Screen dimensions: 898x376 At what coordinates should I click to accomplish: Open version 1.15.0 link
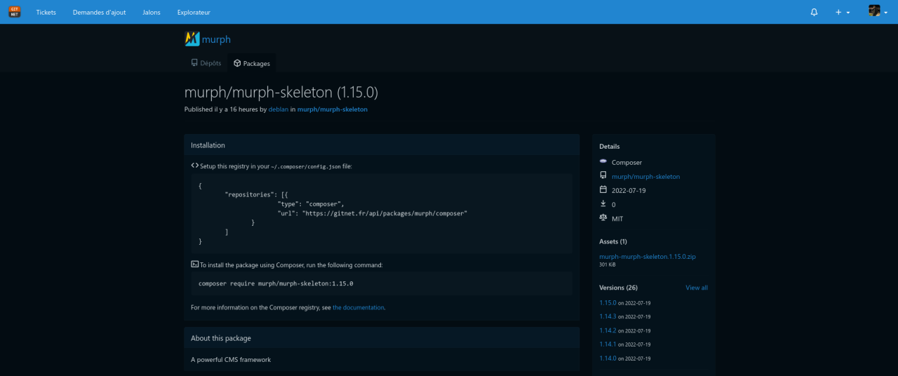(608, 302)
